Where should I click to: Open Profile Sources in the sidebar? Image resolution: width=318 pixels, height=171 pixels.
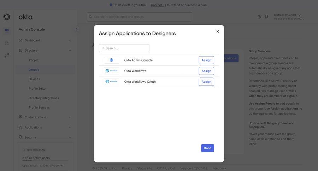(x=39, y=107)
